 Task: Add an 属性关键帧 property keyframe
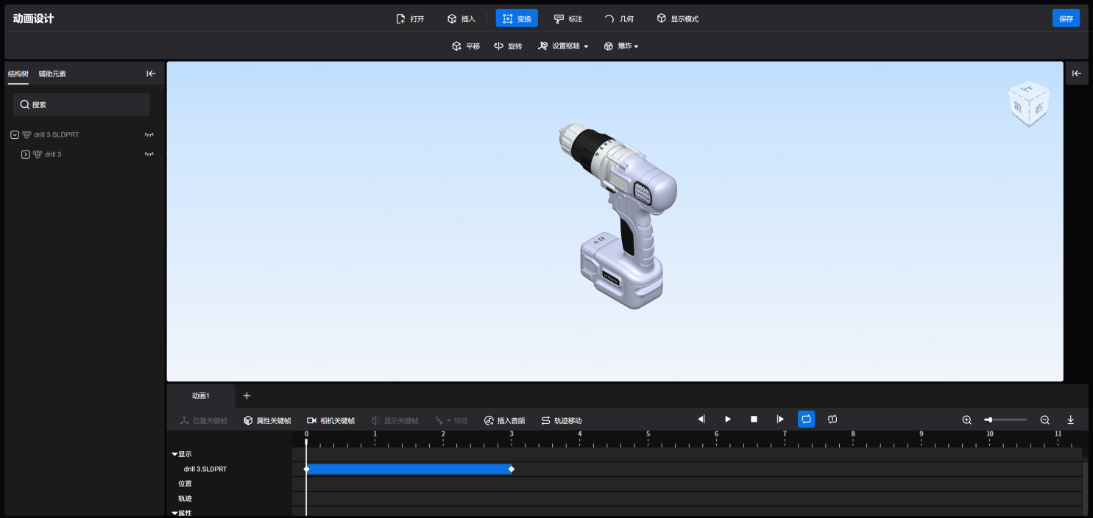267,420
